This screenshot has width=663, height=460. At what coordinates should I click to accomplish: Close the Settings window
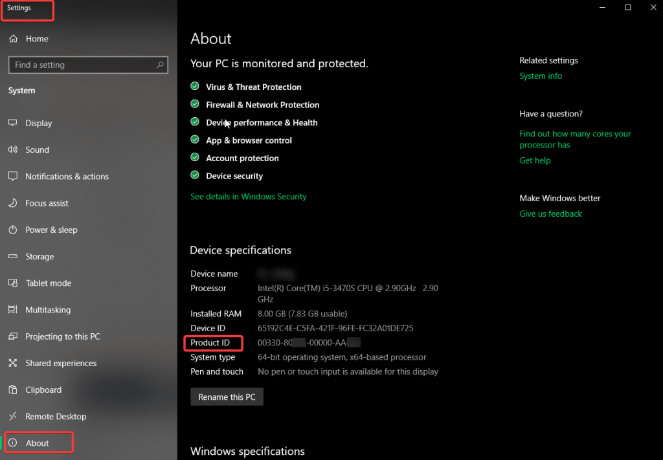[653, 7]
